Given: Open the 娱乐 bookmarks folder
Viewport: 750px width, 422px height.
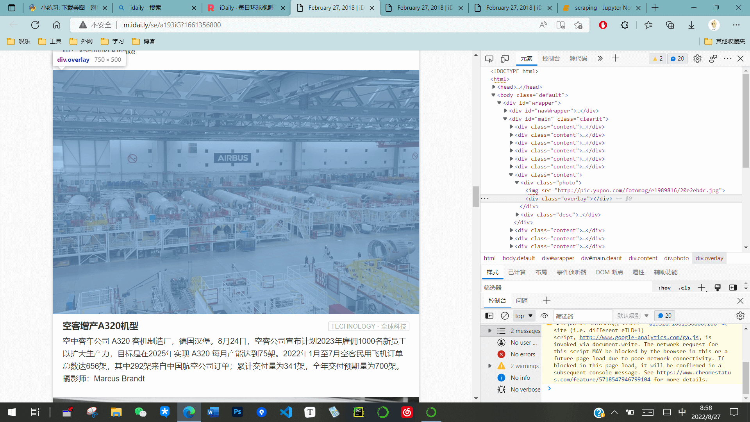Looking at the screenshot, I should (x=19, y=41).
